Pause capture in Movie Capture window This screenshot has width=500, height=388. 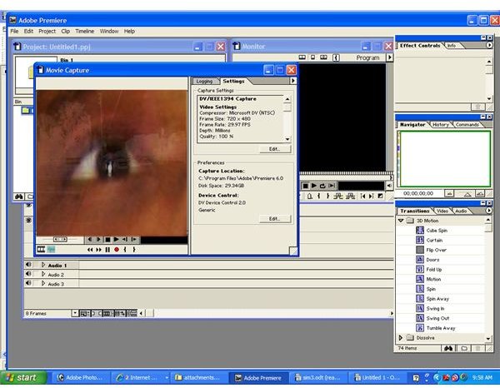coord(107,250)
